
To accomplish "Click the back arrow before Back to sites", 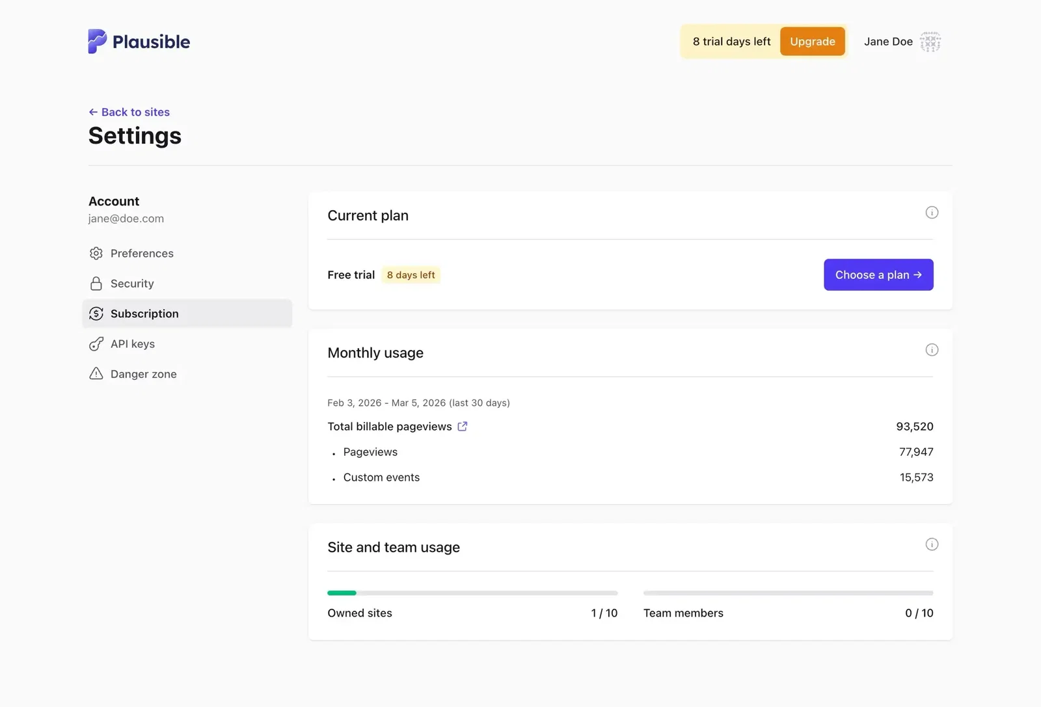I will (92, 112).
